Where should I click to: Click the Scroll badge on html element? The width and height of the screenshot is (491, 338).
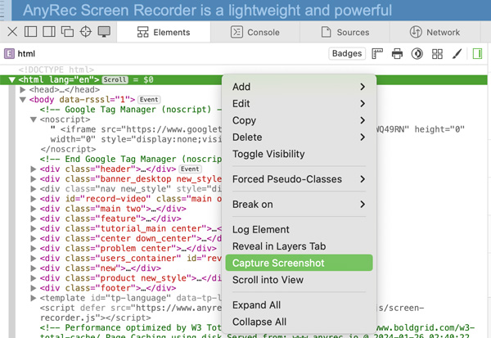115,79
